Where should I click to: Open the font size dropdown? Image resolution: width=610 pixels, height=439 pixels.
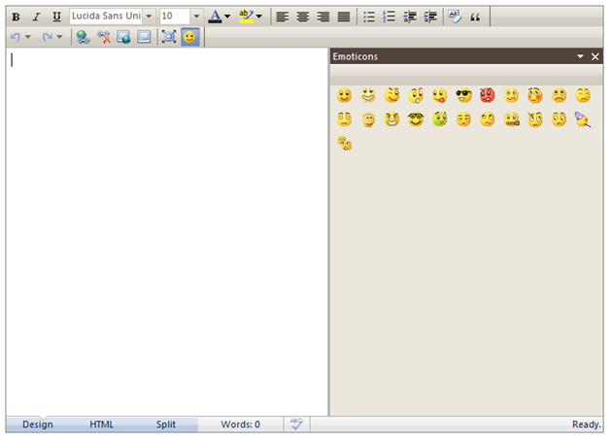[x=195, y=17]
